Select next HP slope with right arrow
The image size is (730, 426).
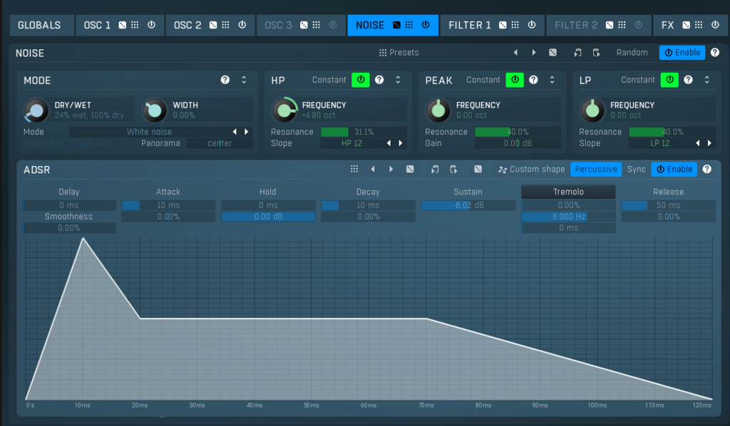401,143
